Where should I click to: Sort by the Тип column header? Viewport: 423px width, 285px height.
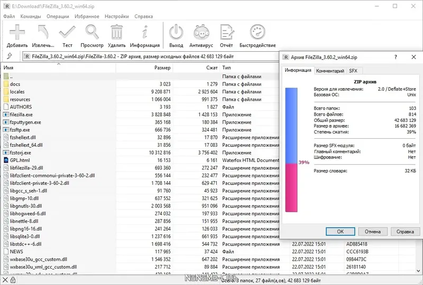pyautogui.click(x=250, y=68)
